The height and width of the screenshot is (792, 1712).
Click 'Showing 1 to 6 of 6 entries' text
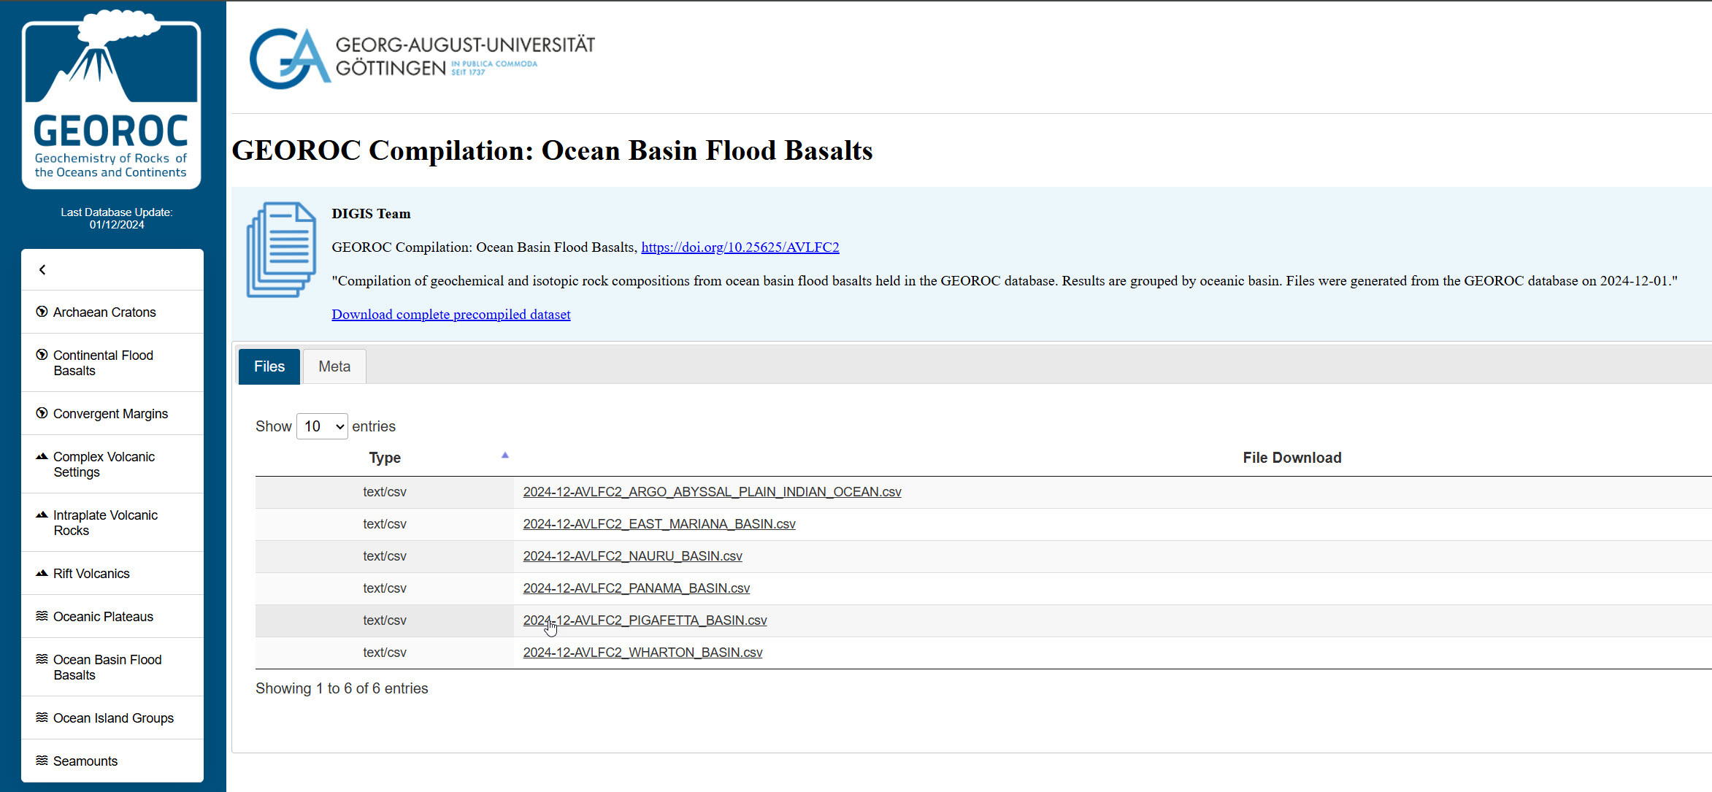[342, 688]
